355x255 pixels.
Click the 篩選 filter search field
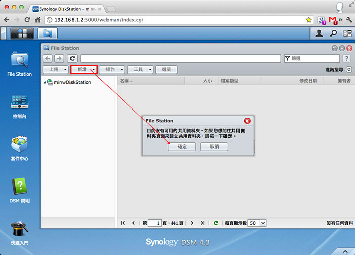[x=312, y=59]
